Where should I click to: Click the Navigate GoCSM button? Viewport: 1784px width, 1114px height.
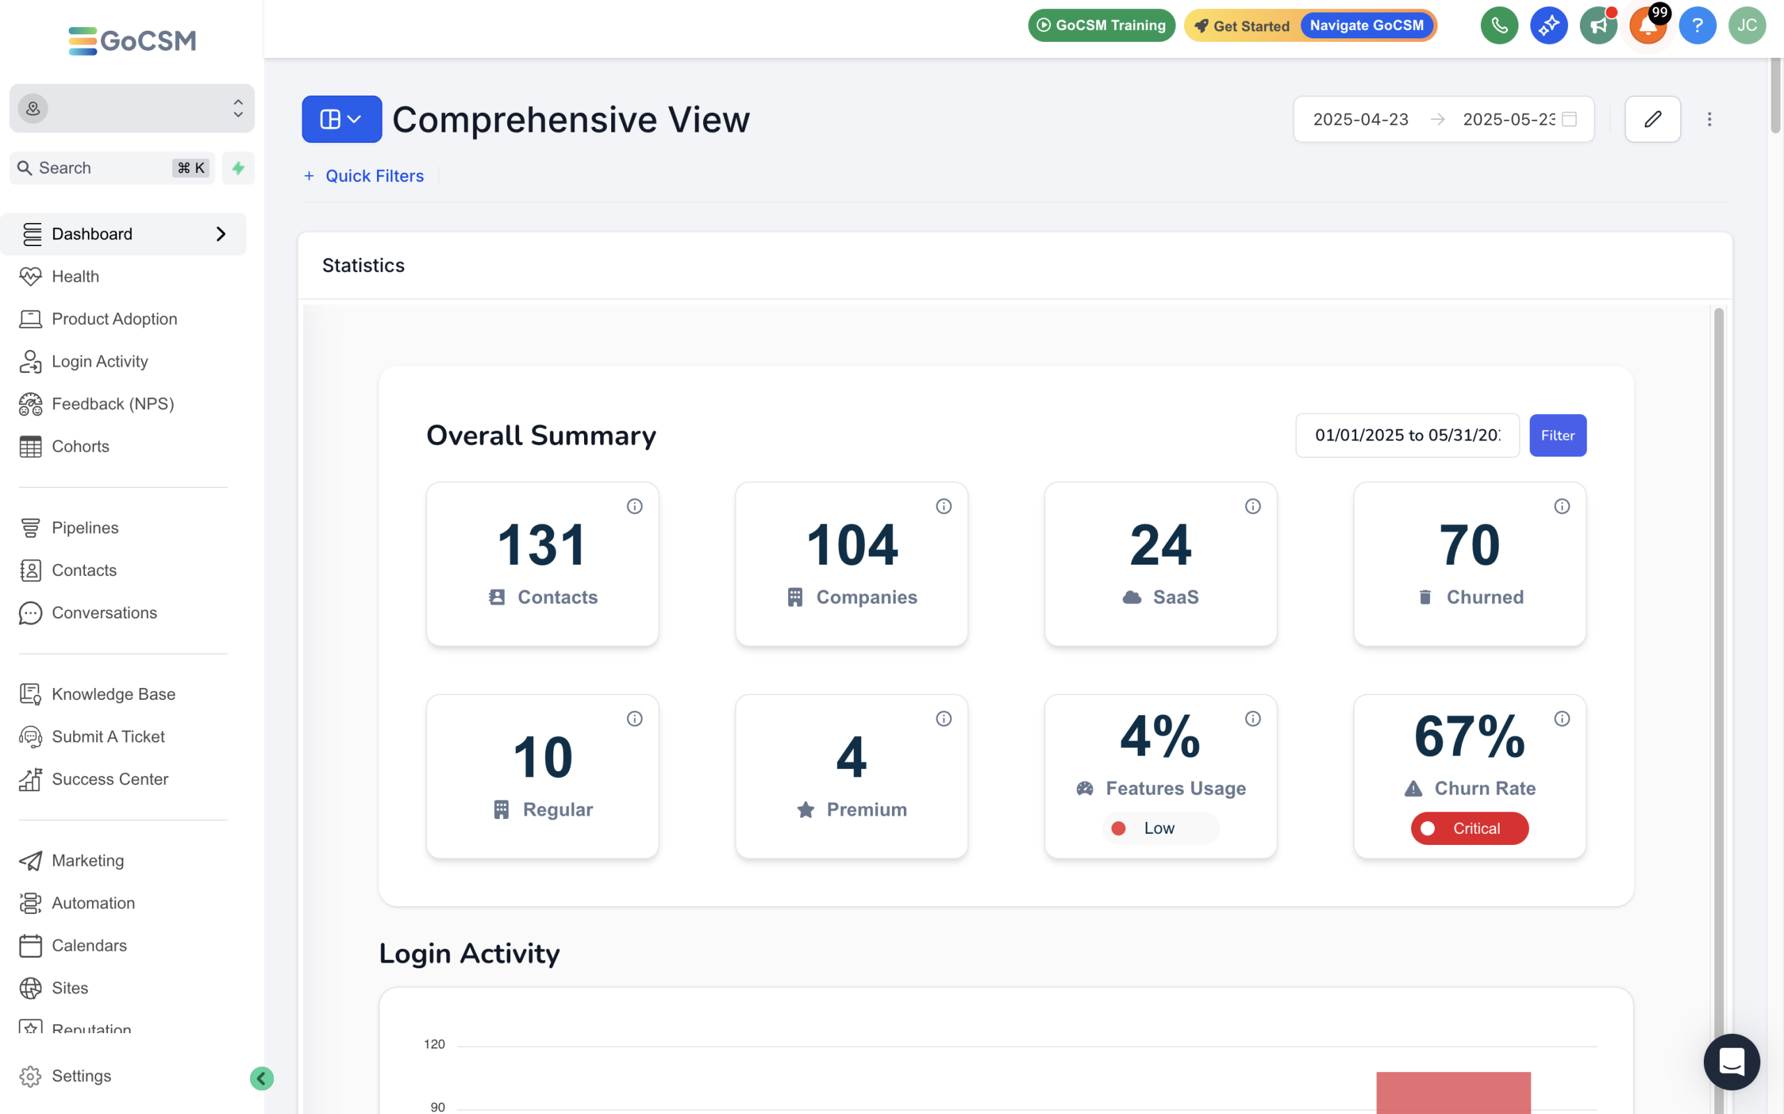pos(1367,26)
